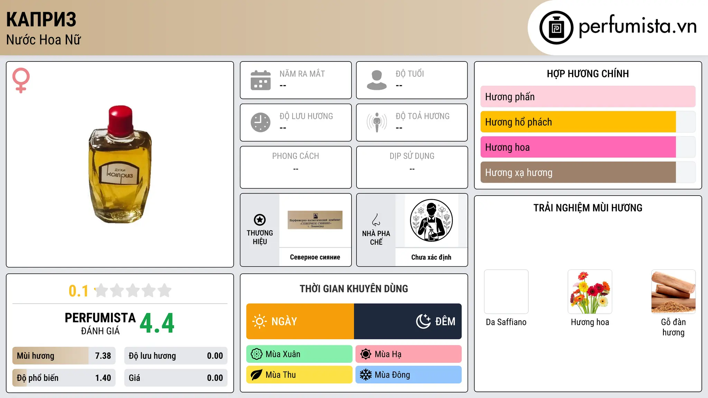Select the Hương hổ phách accord bar
The image size is (708, 398).
[588, 122]
